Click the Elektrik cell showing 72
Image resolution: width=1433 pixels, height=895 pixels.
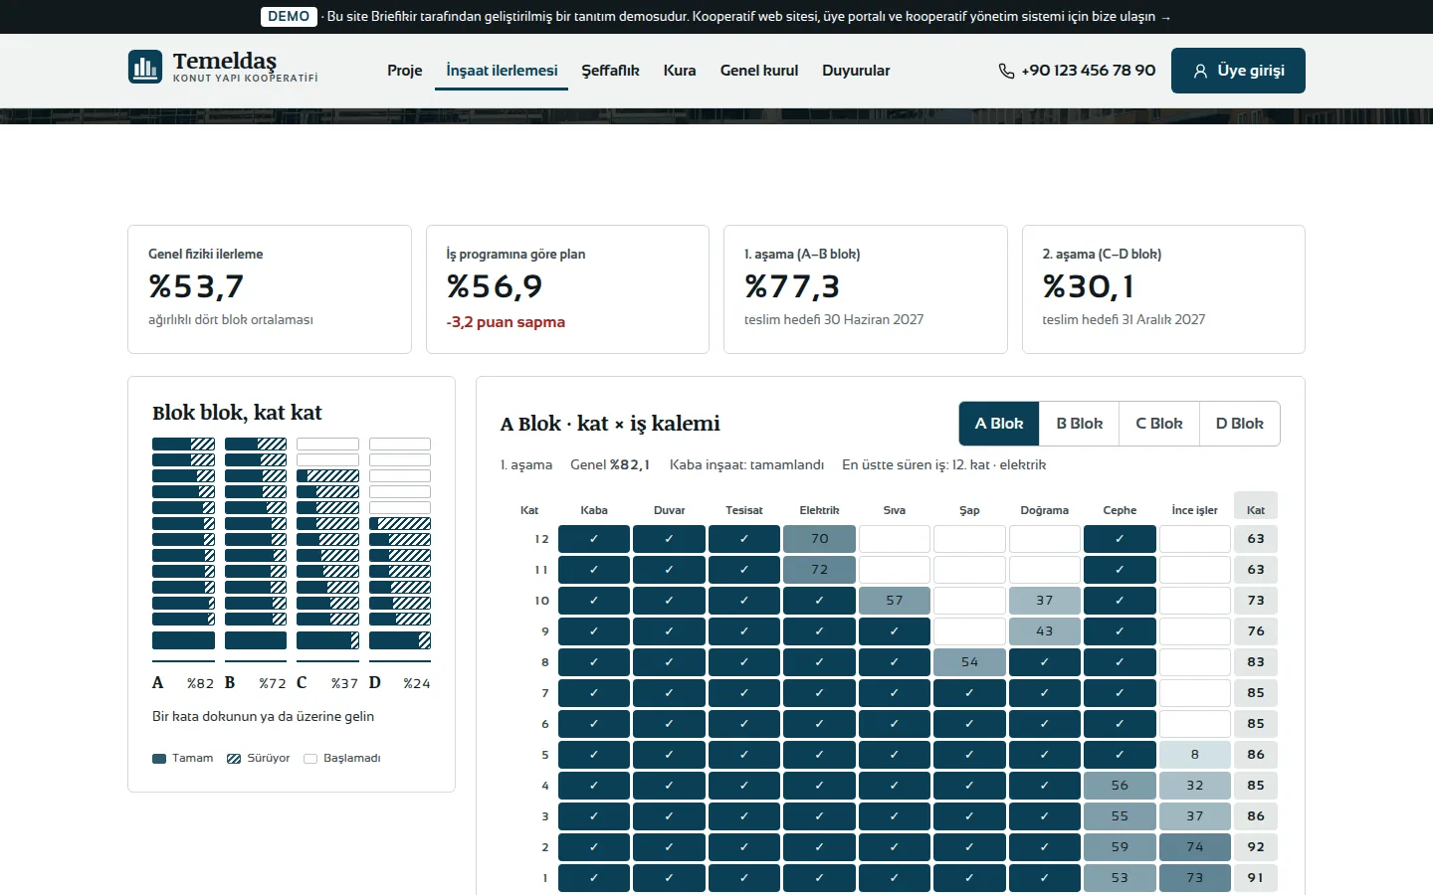[819, 570]
